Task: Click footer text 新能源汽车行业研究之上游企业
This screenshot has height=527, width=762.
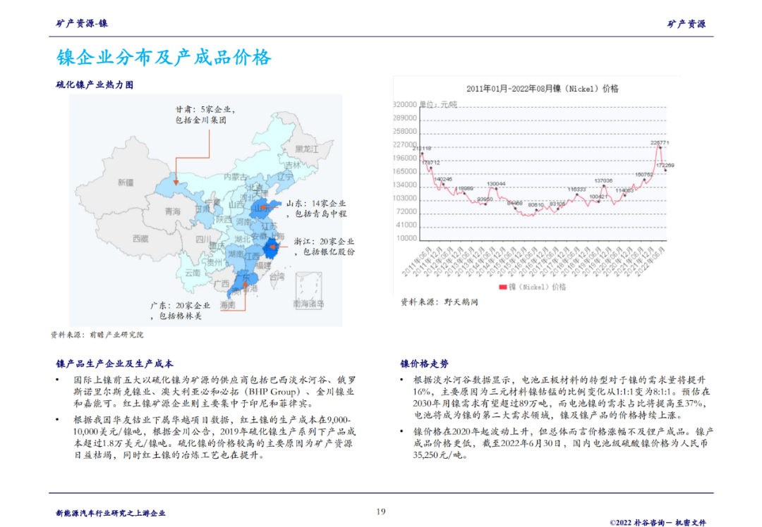Action: click(111, 513)
